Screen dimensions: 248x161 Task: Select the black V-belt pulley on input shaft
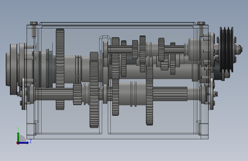point(227,50)
